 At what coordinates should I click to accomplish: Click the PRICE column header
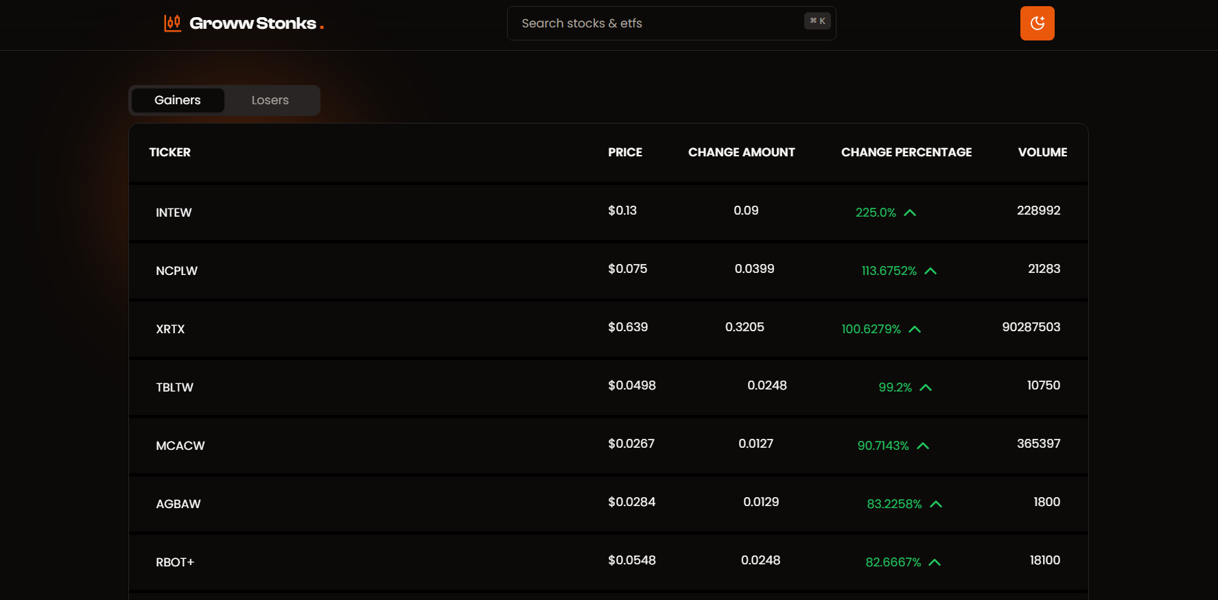coord(625,152)
